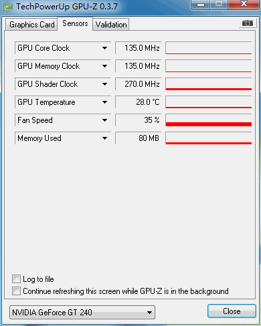The width and height of the screenshot is (261, 326).
Task: Switch to the Graphics Card tab
Action: [x=31, y=25]
